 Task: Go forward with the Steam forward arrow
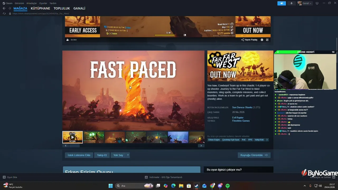(10, 8)
